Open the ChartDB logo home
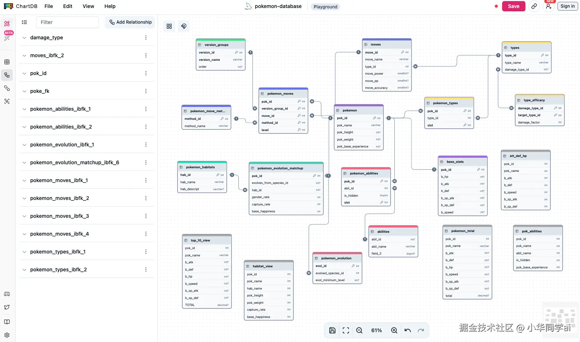580x342 pixels. (x=21, y=6)
